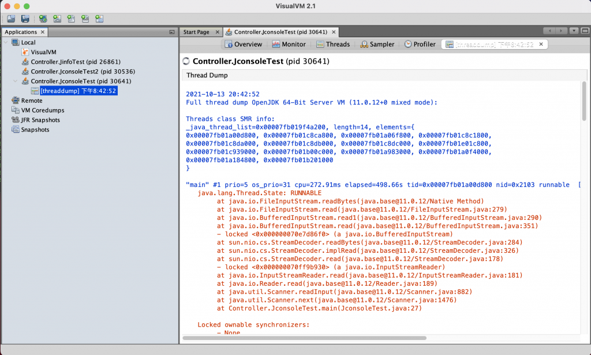Select the Snapshots tree node
The height and width of the screenshot is (355, 591).
coord(35,130)
